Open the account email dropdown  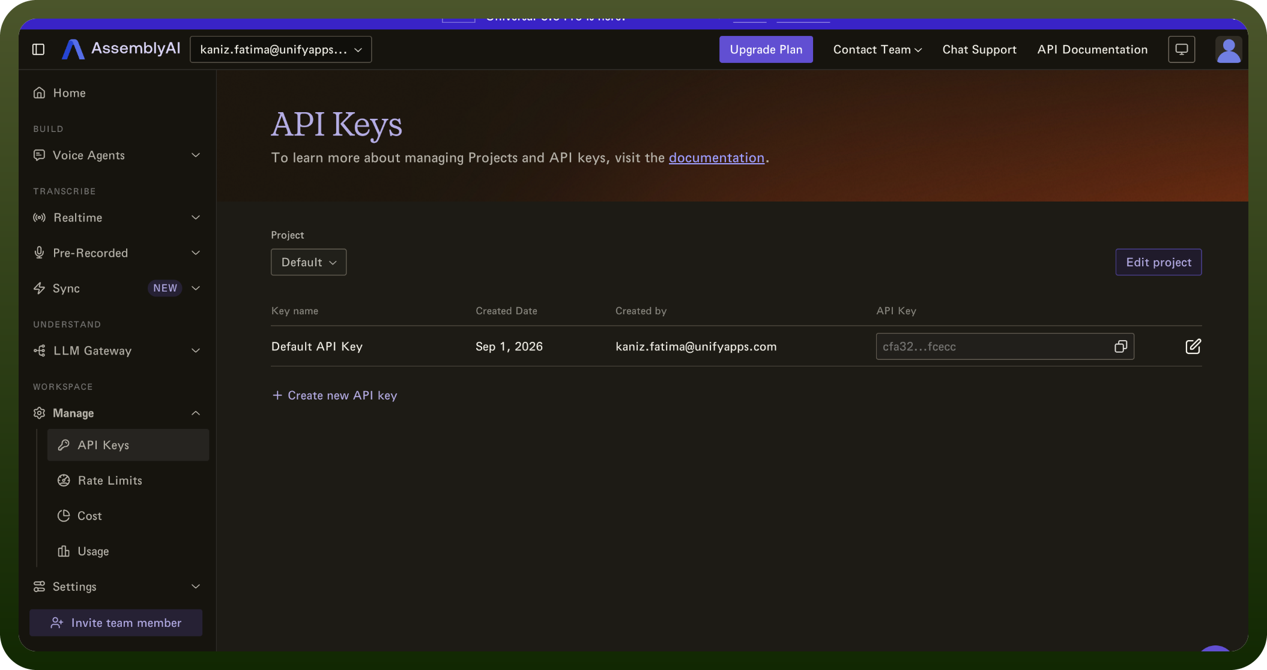(281, 49)
